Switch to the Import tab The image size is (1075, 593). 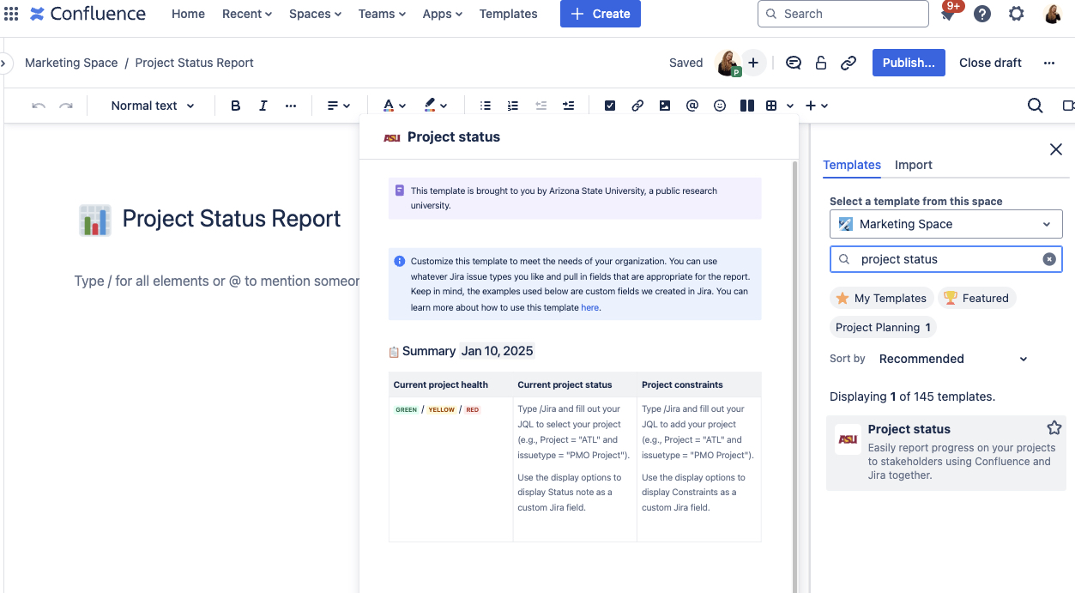coord(914,165)
